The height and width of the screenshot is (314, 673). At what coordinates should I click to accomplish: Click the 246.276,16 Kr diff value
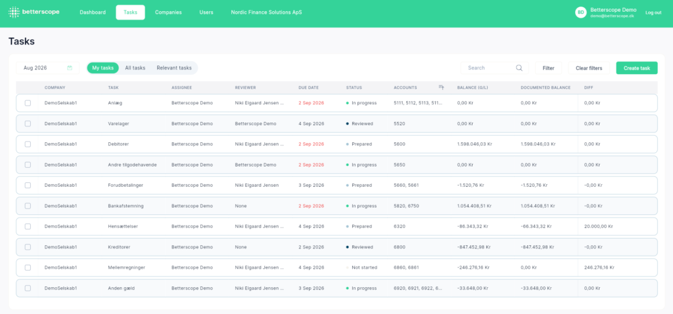click(599, 267)
